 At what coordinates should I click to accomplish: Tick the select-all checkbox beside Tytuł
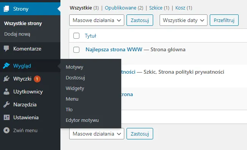(x=76, y=36)
